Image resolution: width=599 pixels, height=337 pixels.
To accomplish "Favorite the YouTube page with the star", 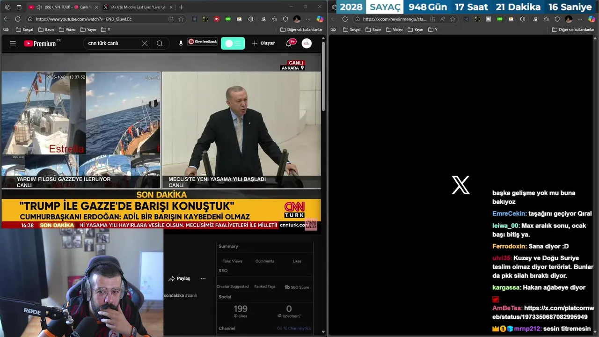I will pyautogui.click(x=181, y=19).
